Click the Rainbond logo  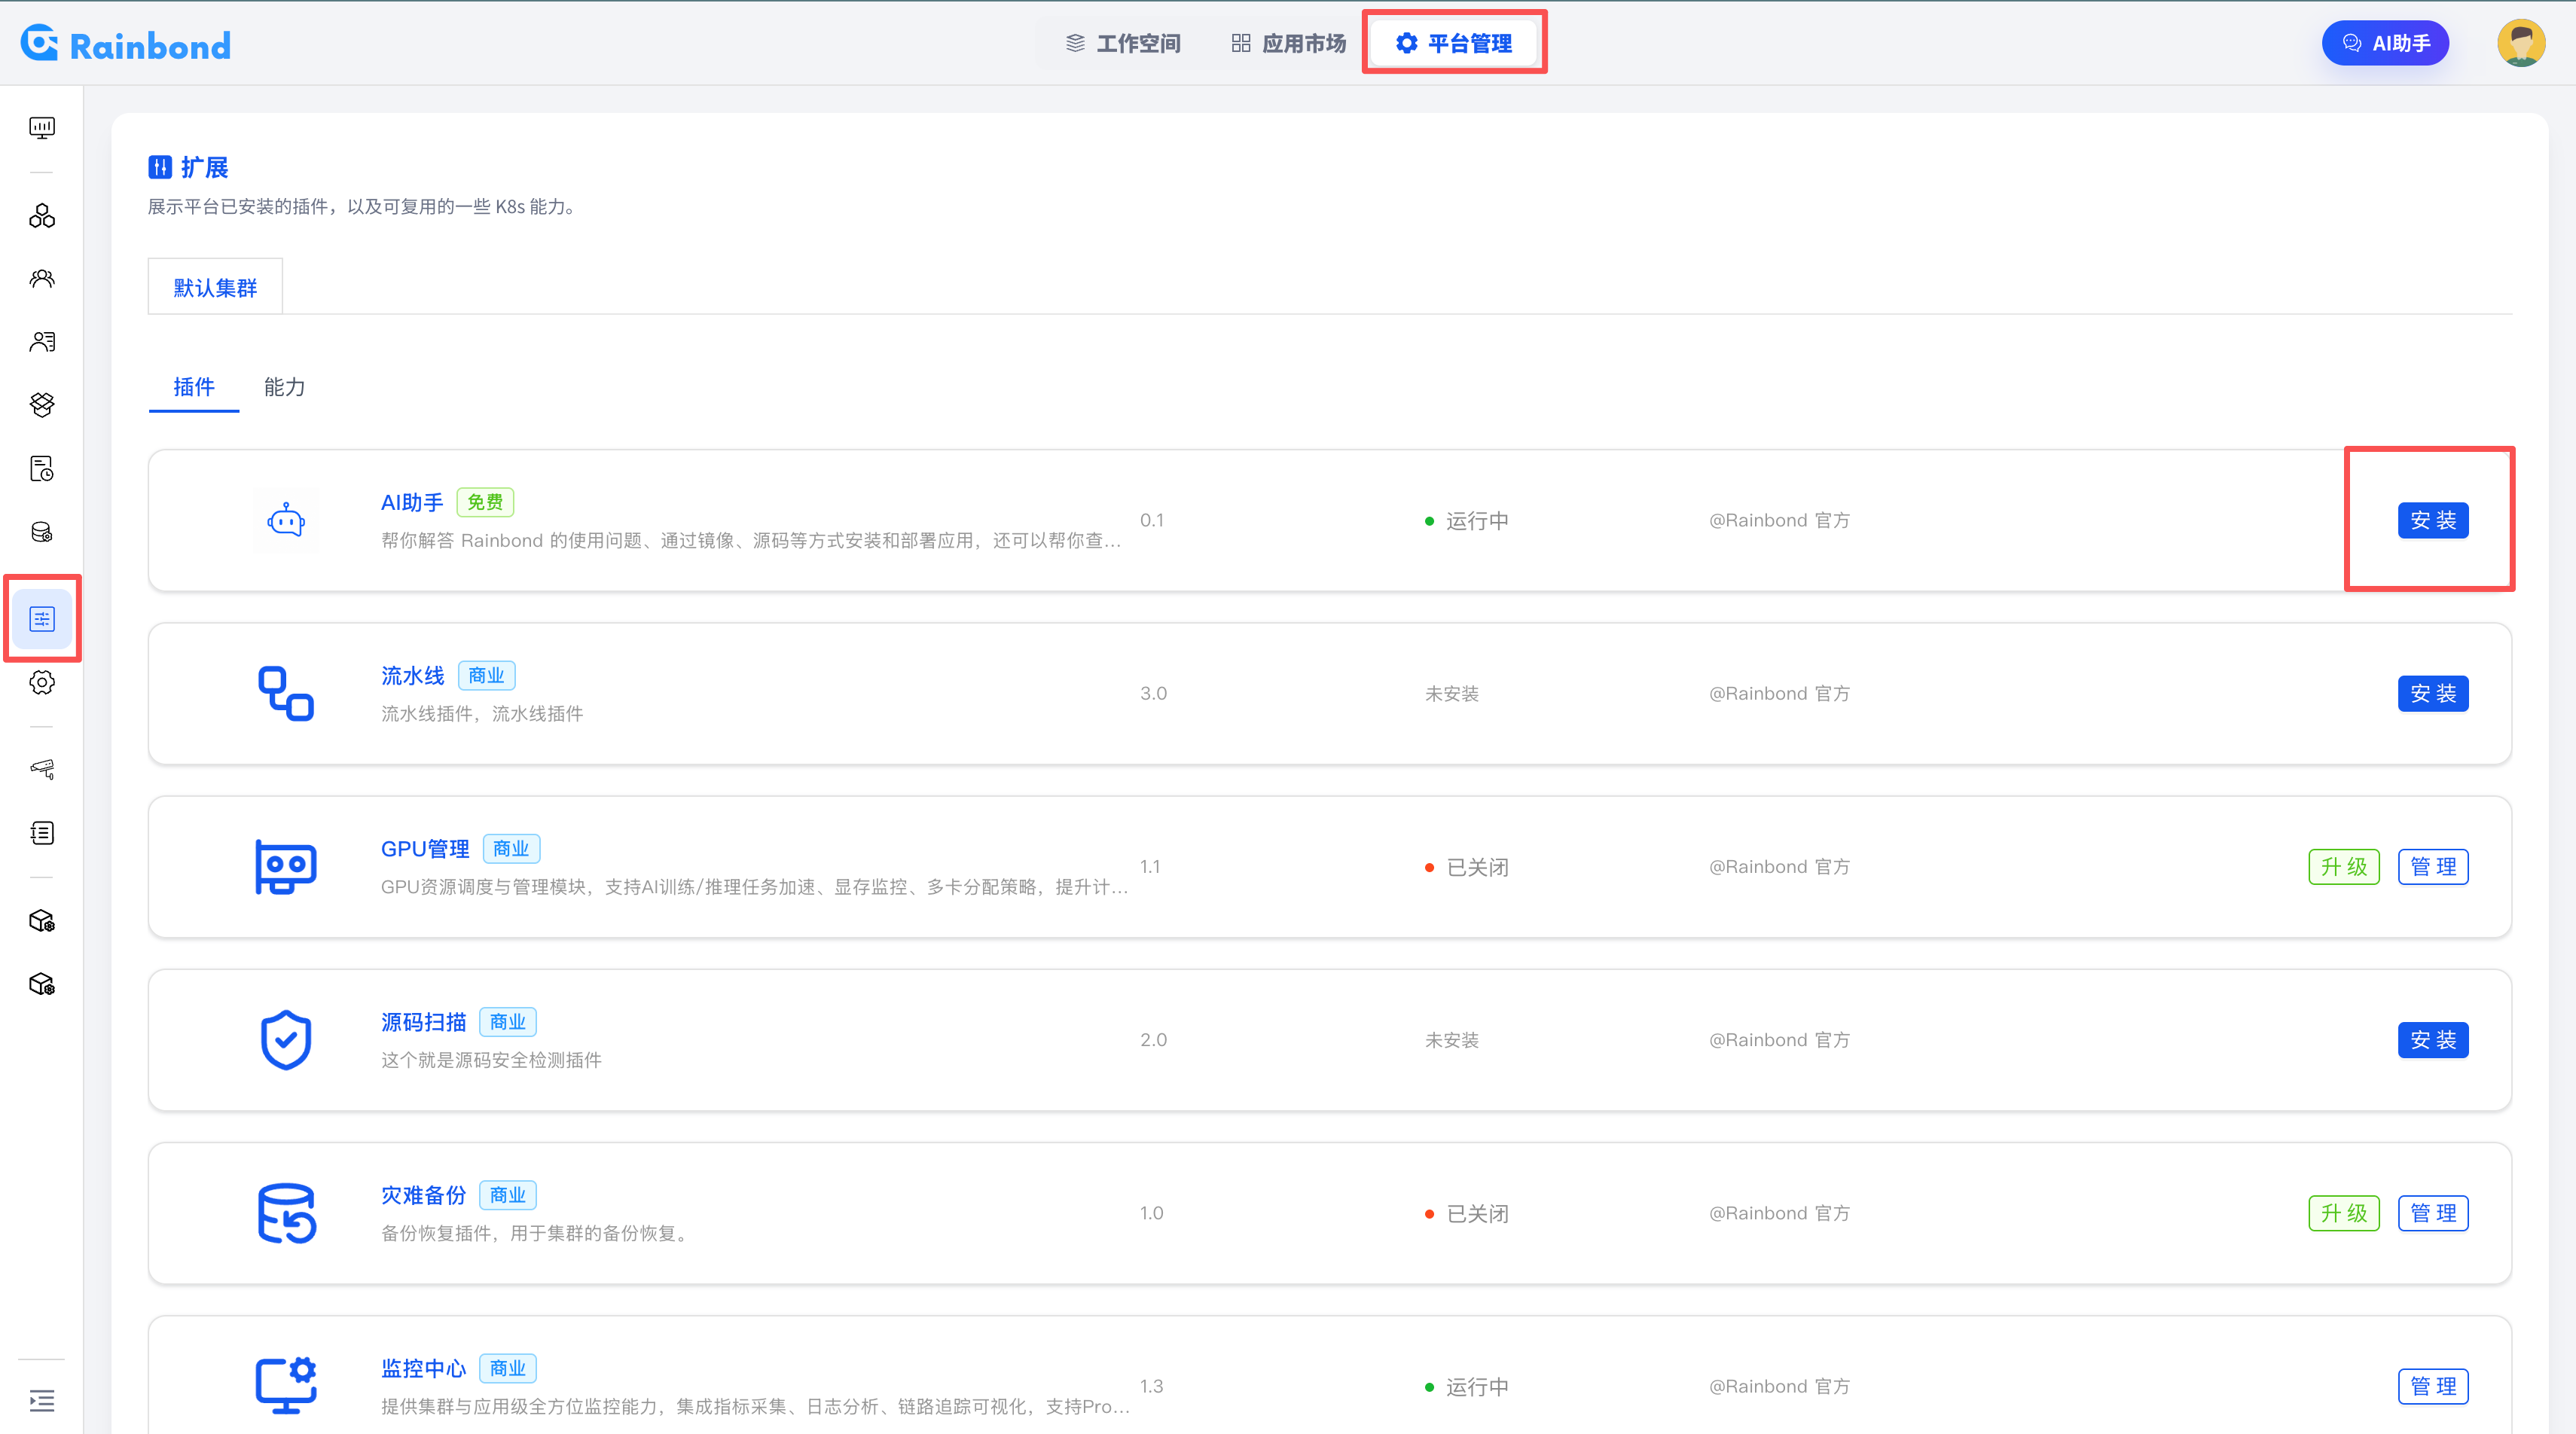tap(126, 44)
